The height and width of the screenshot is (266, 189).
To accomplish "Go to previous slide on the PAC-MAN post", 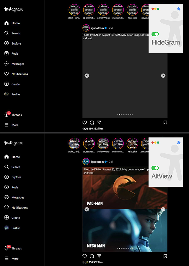I will point(87,209).
